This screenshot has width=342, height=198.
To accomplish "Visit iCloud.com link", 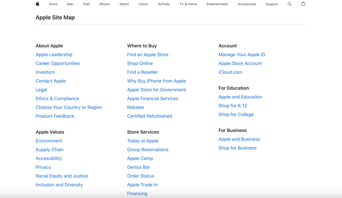I will [230, 72].
